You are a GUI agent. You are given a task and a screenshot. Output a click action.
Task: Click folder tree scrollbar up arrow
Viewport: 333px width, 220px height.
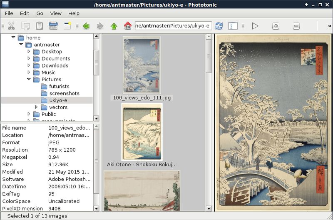point(96,36)
